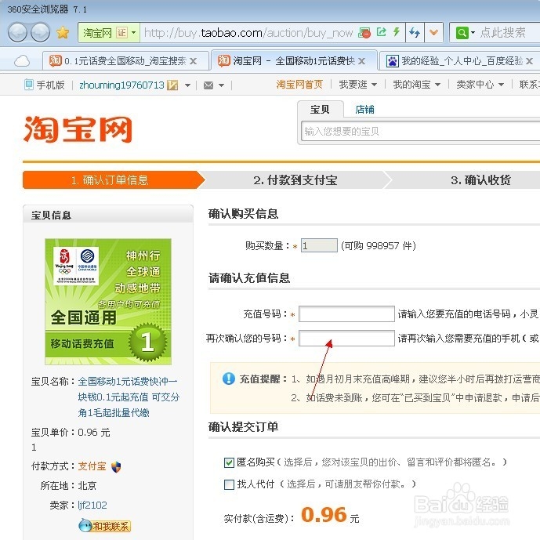
Task: Select the 店铺 search tab
Action: tap(364, 110)
